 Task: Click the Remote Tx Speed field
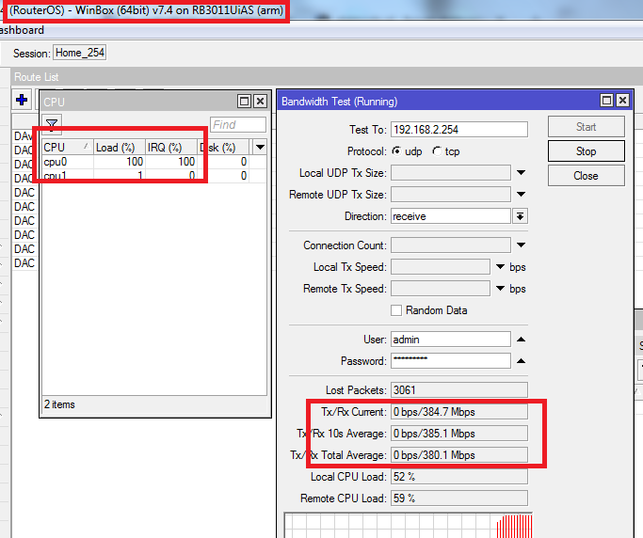click(x=441, y=289)
